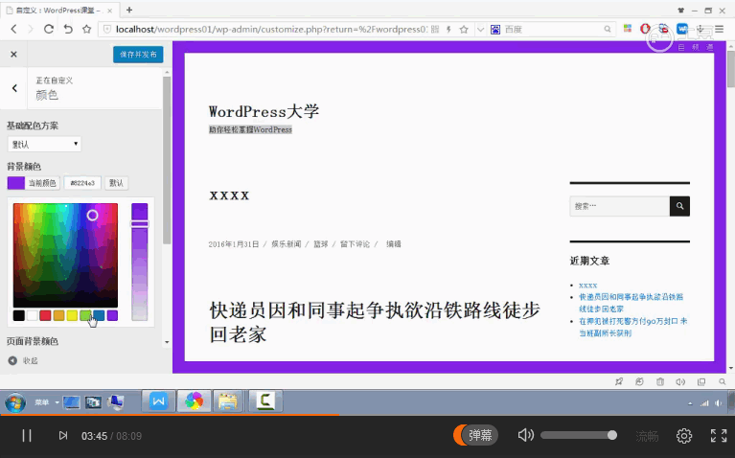
Task: Click the undo close tab arrow icon
Action: pos(68,29)
